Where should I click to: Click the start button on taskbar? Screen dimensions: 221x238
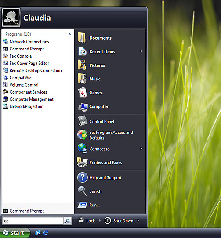15,233
